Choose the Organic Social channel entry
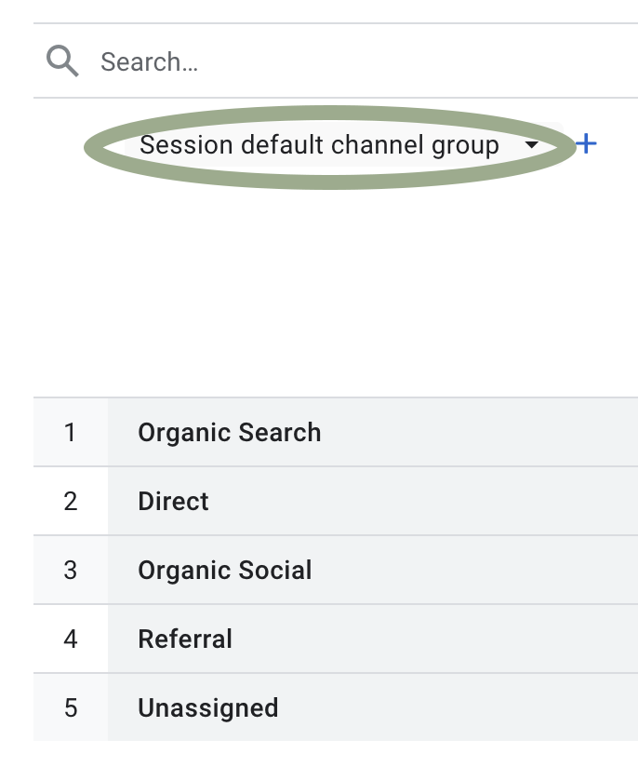The width and height of the screenshot is (638, 767). click(x=225, y=571)
